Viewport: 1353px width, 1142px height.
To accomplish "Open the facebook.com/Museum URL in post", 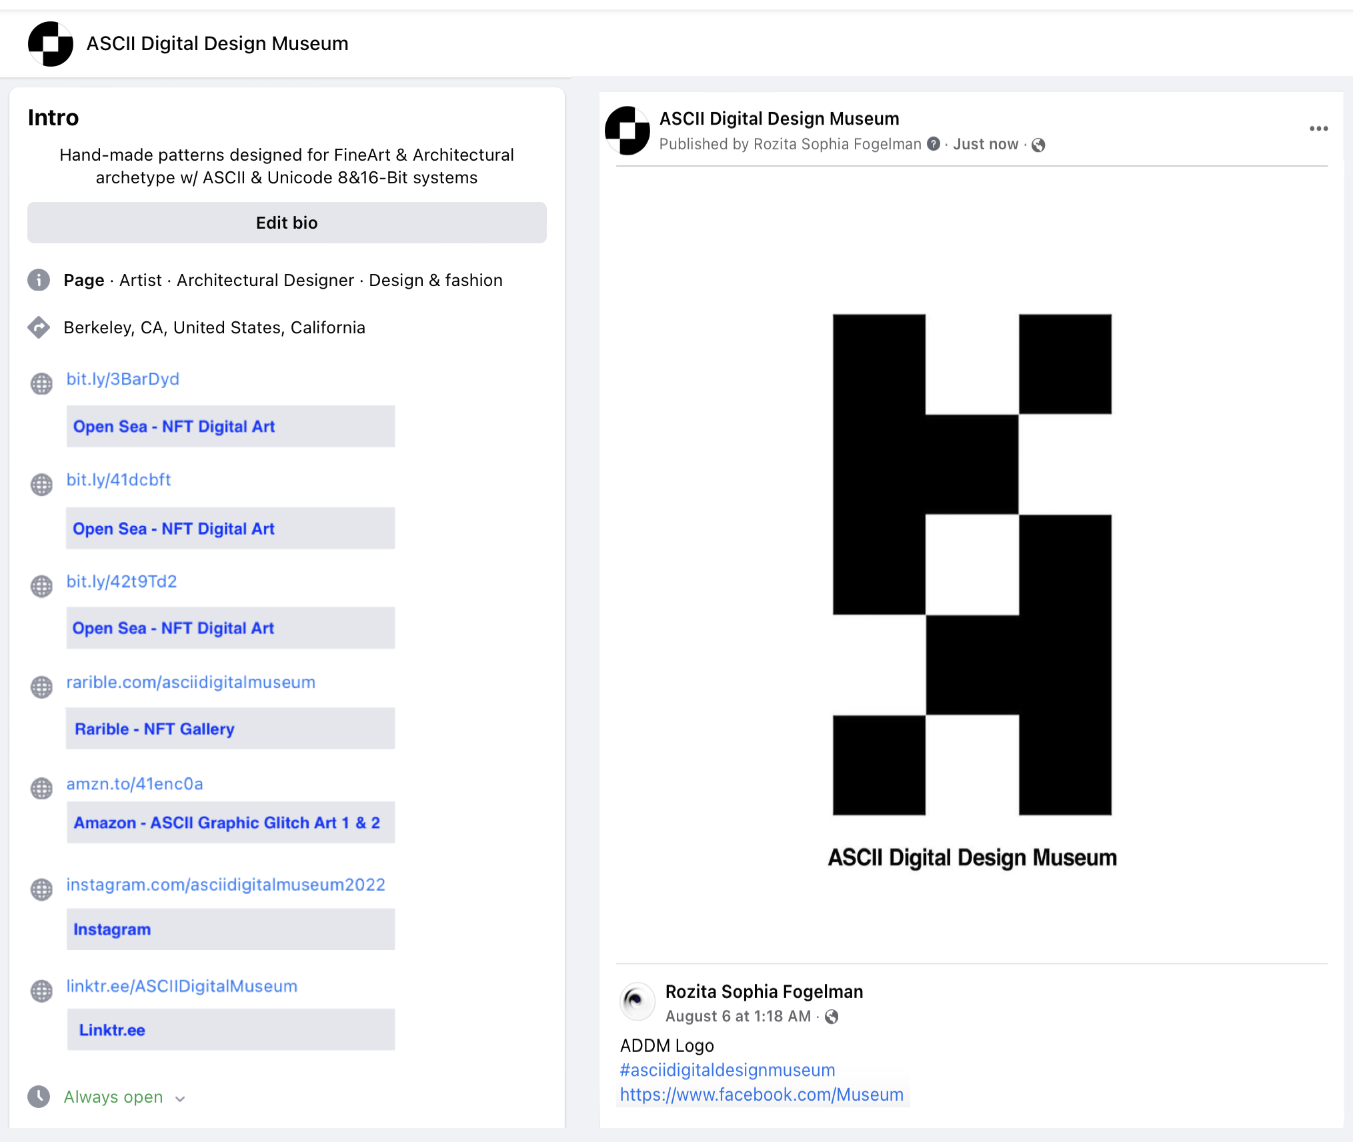I will [762, 1095].
